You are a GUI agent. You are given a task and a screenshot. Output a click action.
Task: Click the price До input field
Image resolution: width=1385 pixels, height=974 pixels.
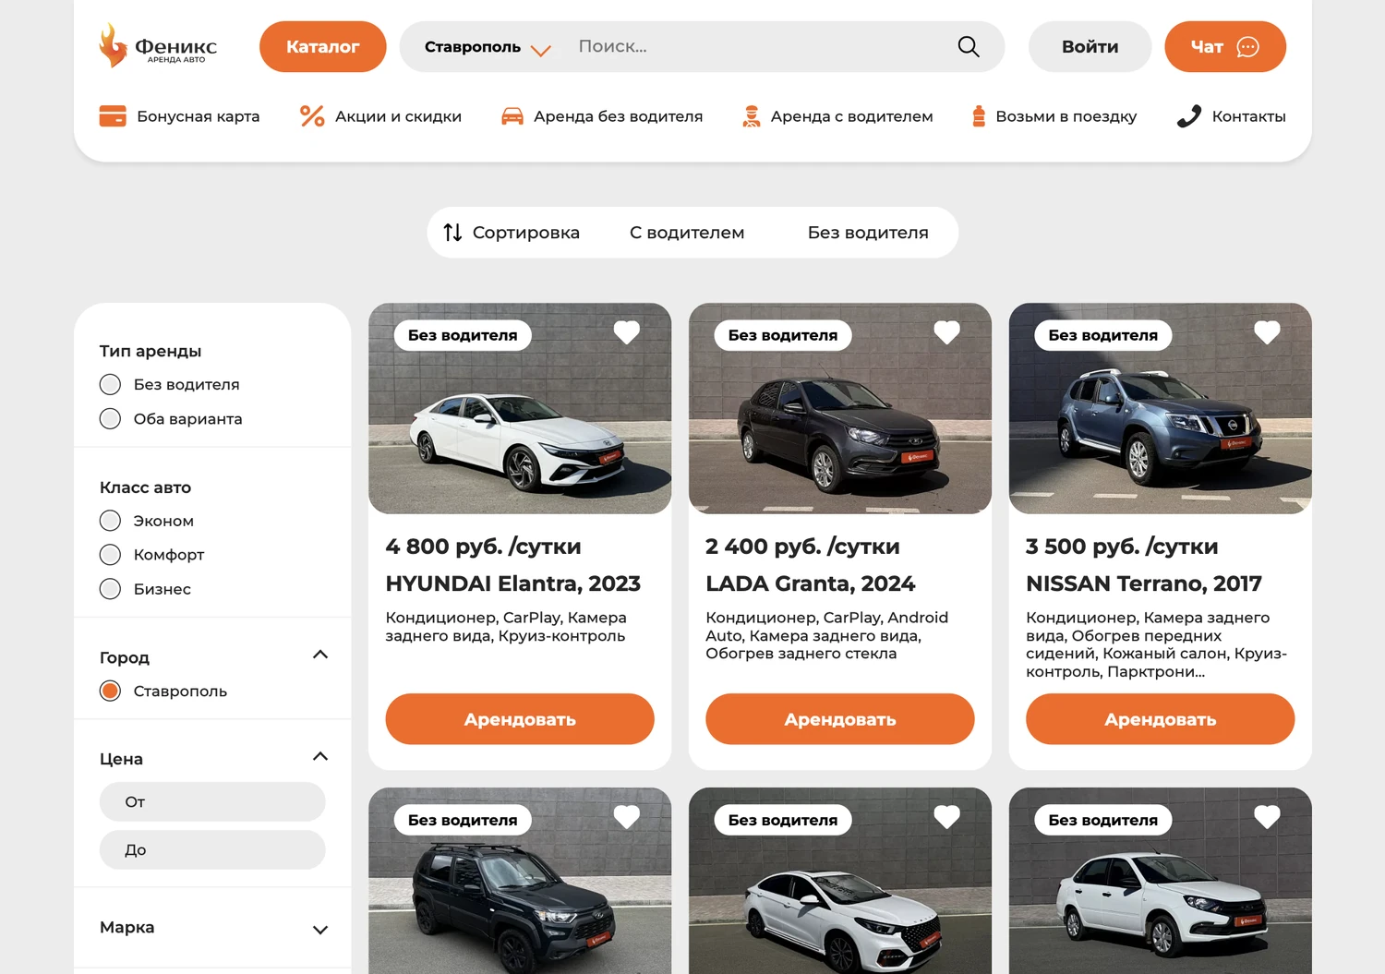[x=212, y=849]
